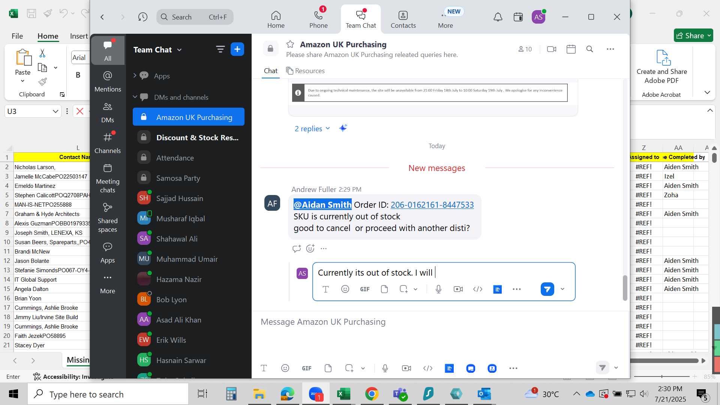Image resolution: width=720 pixels, height=405 pixels.
Task: Toggle formatting in the main message composer
Action: (x=264, y=368)
